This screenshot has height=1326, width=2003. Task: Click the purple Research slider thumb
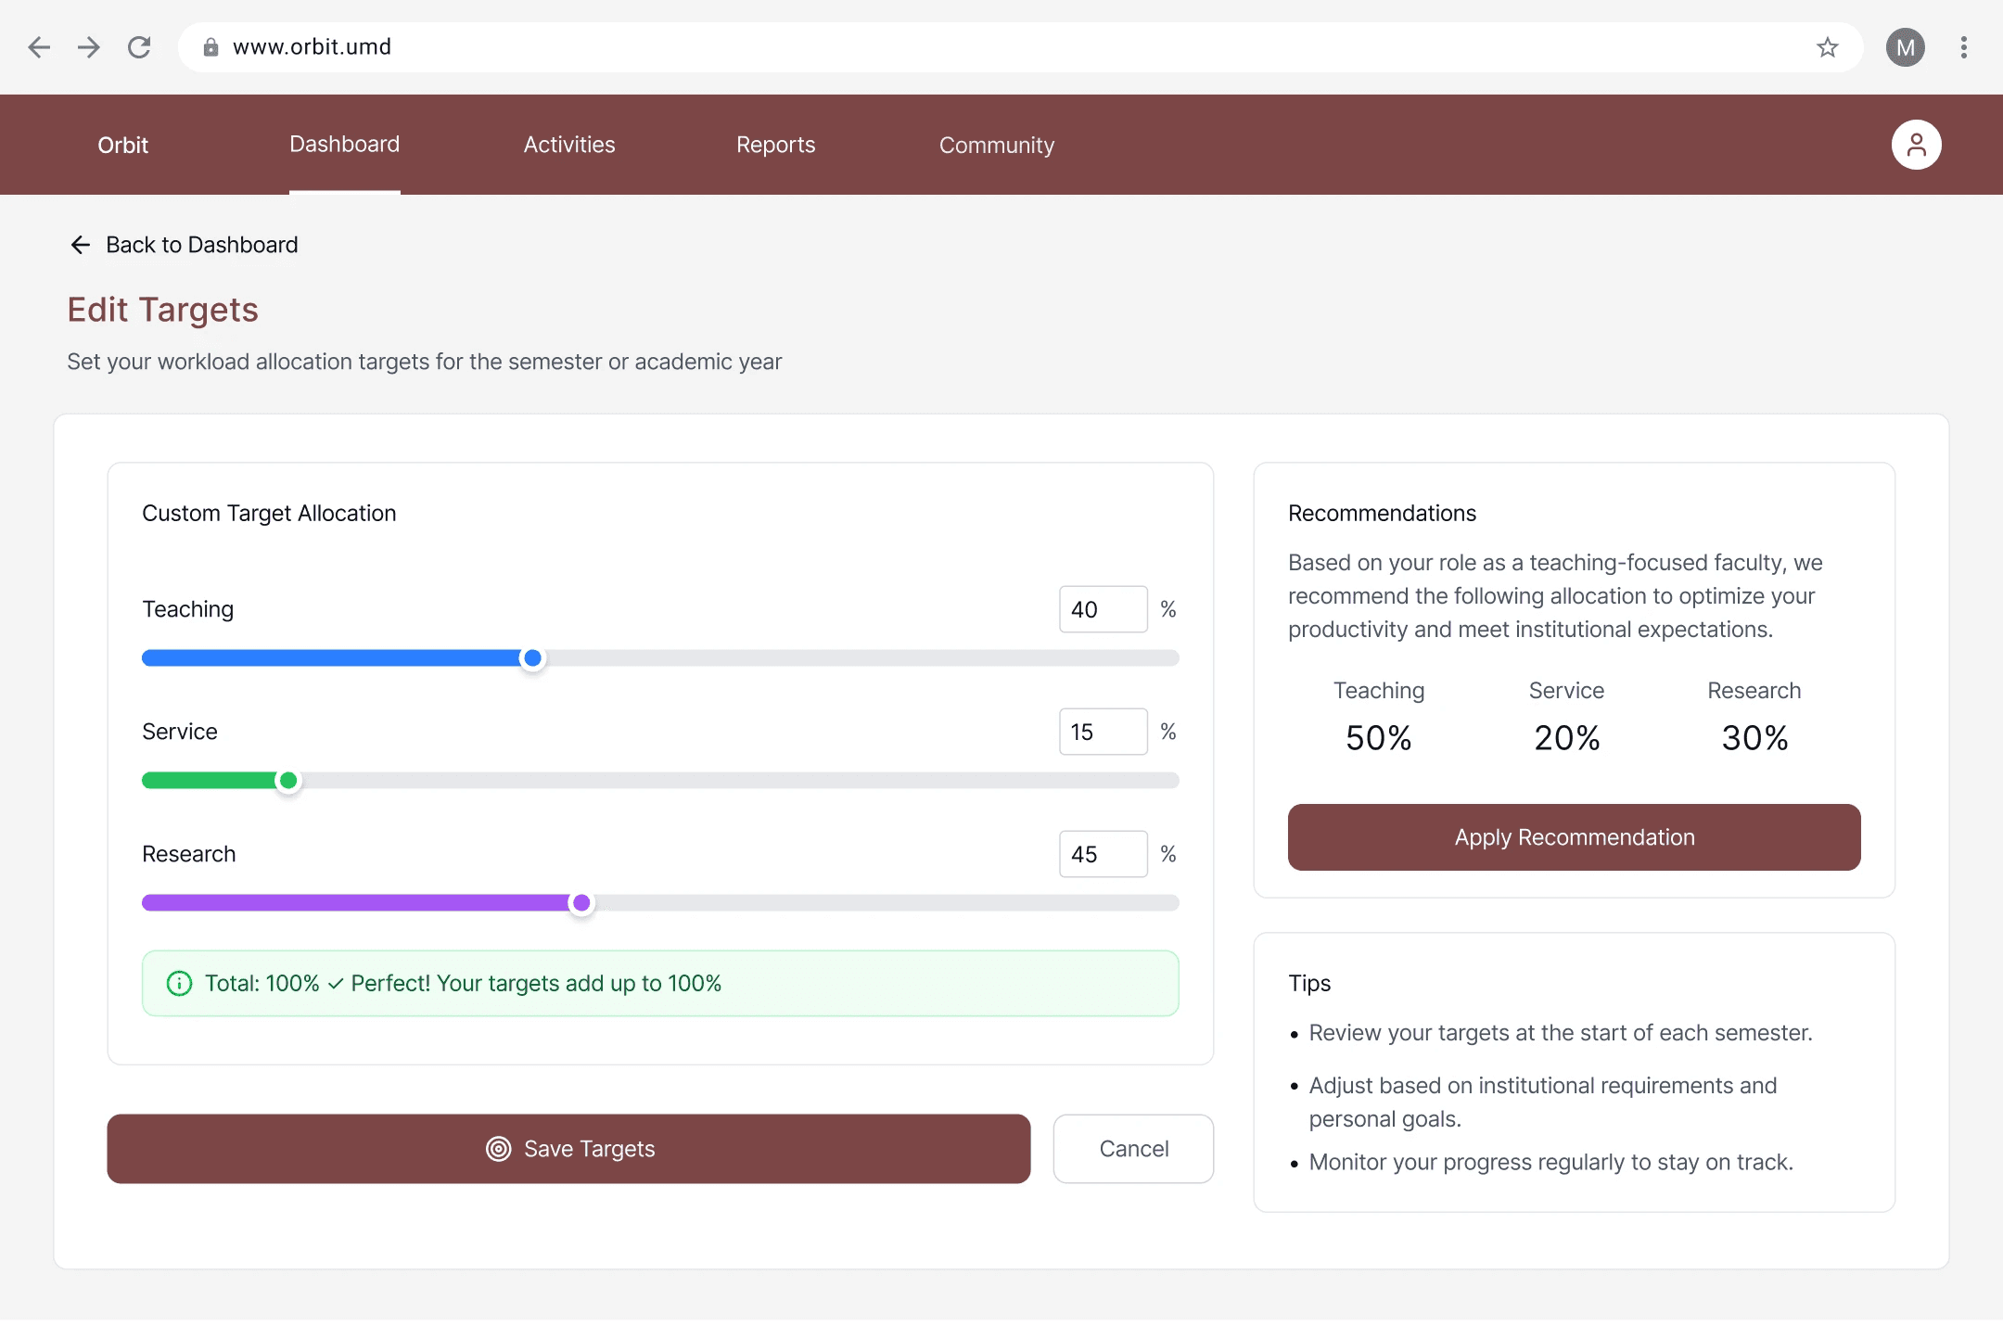[x=581, y=903]
